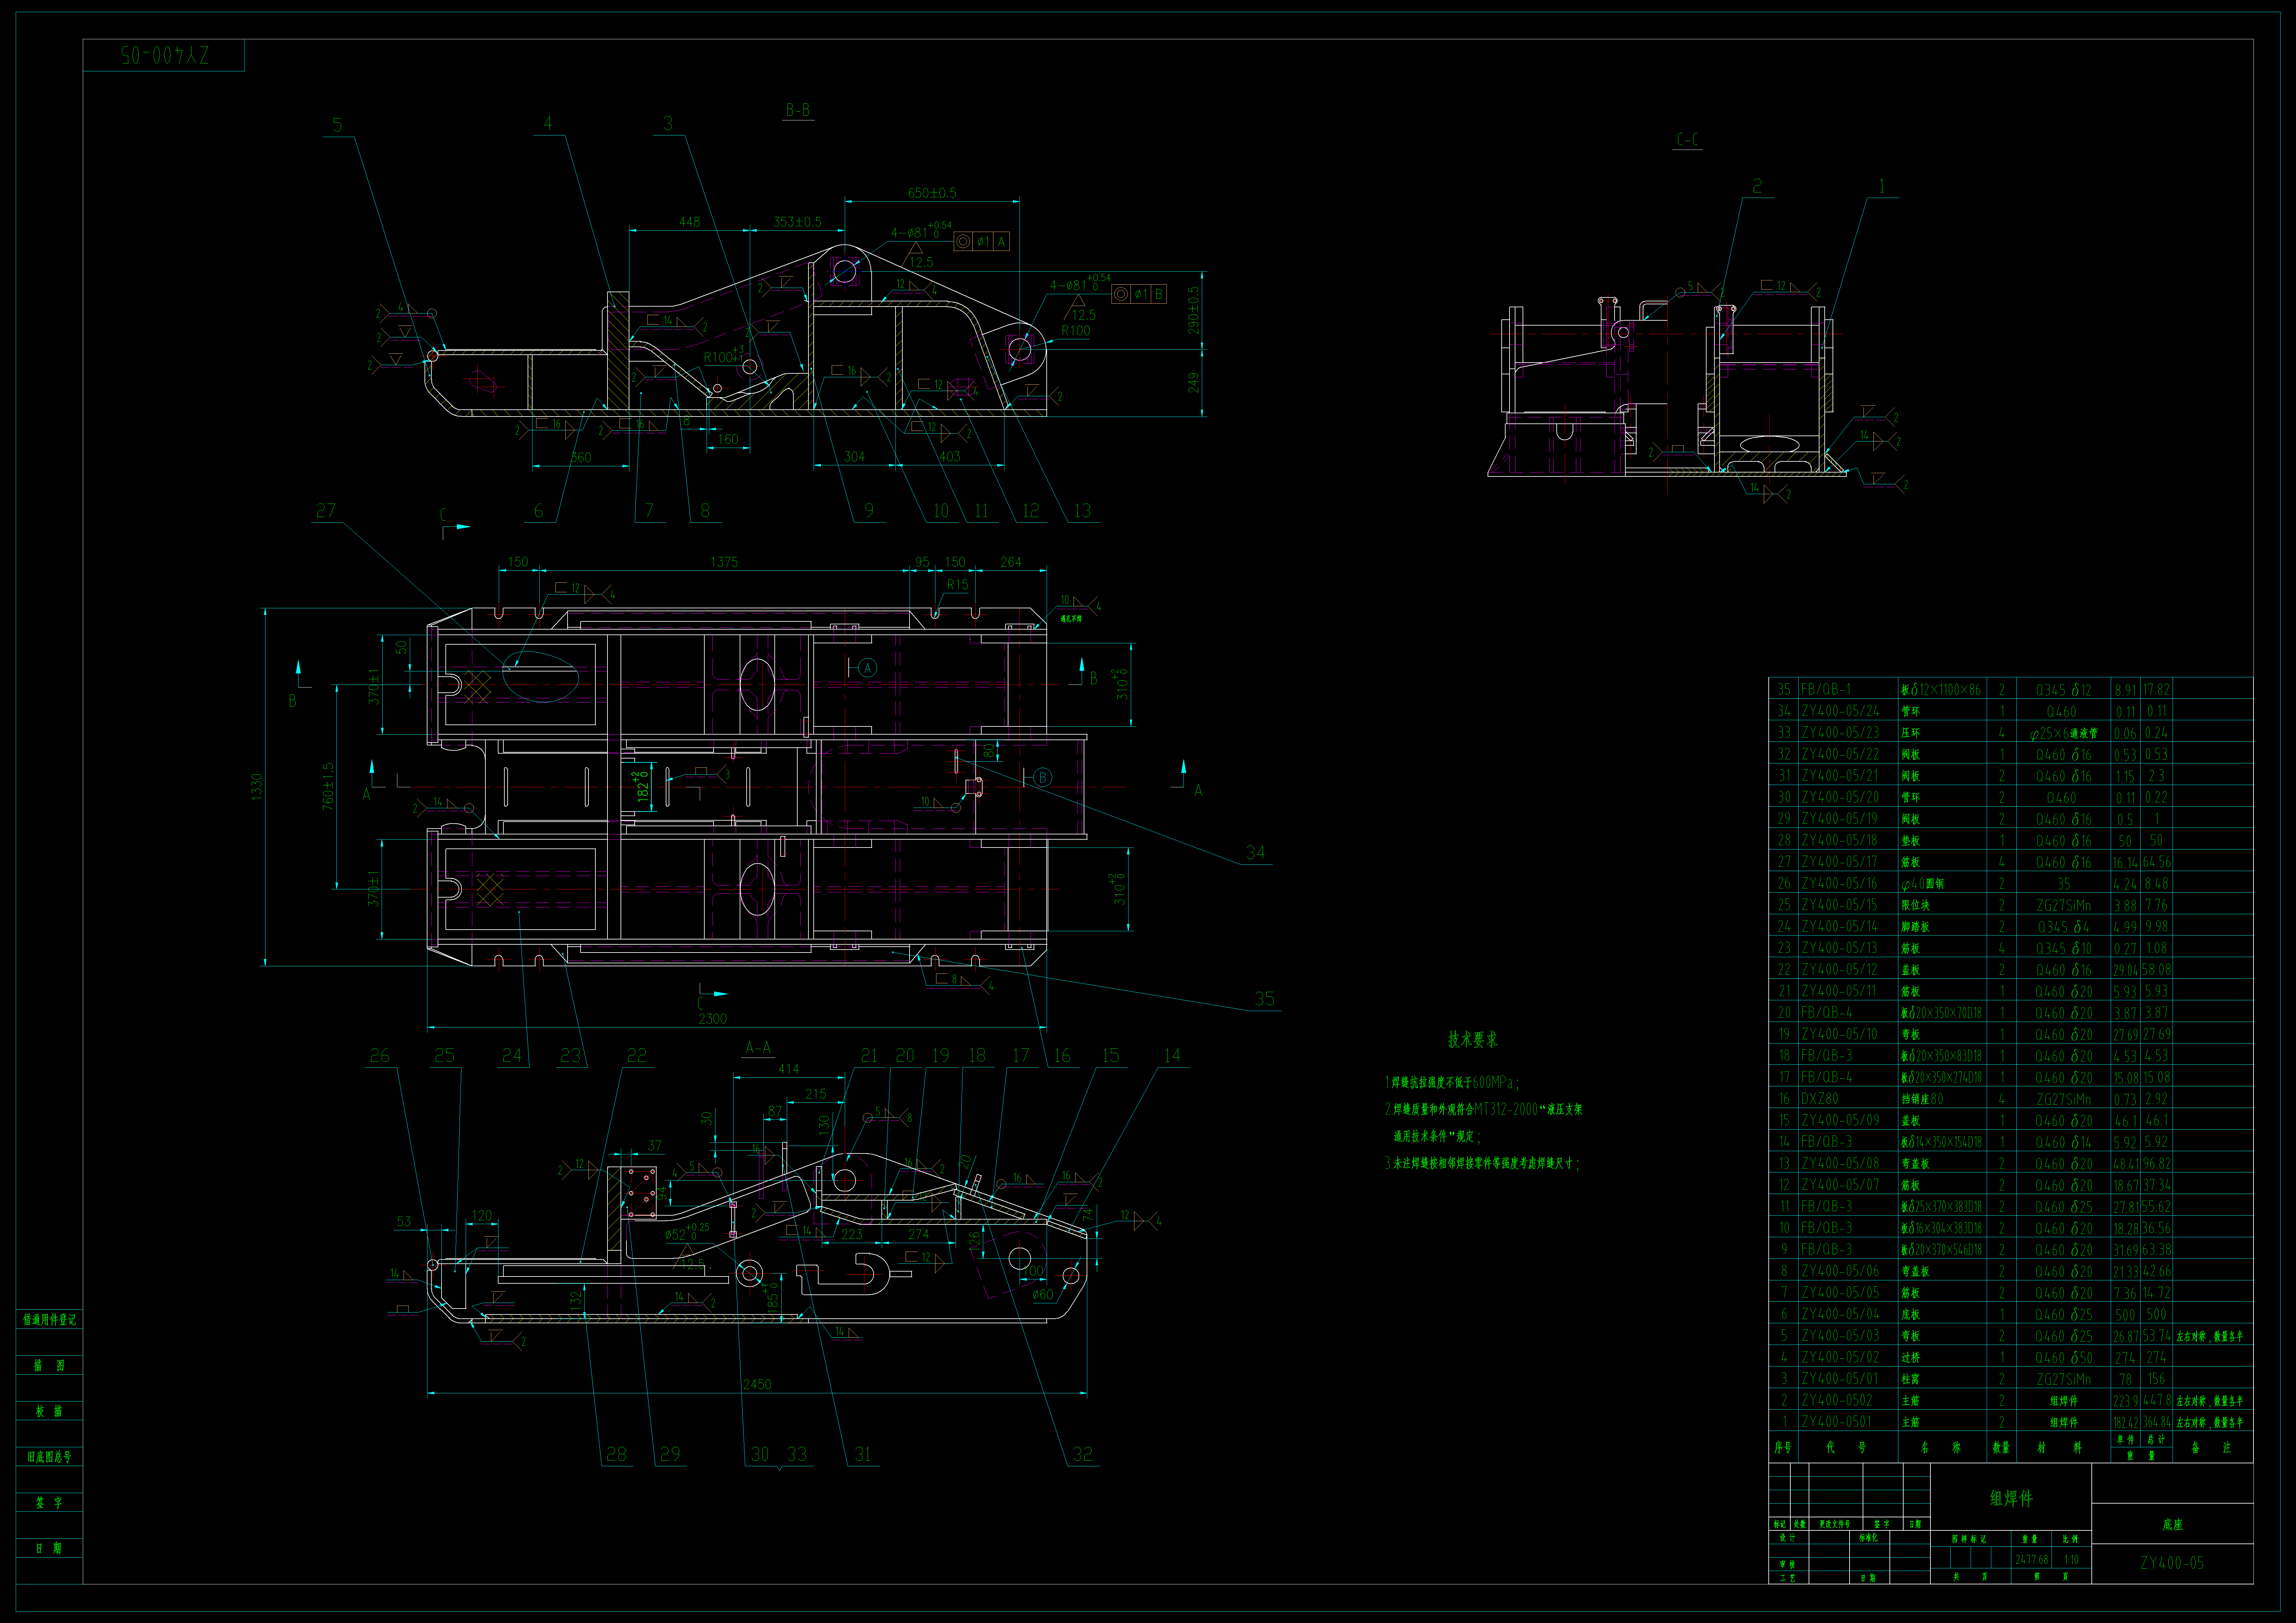The width and height of the screenshot is (2296, 1623).
Task: Select the note line mentioning MT312-2000
Action: point(1484,1109)
